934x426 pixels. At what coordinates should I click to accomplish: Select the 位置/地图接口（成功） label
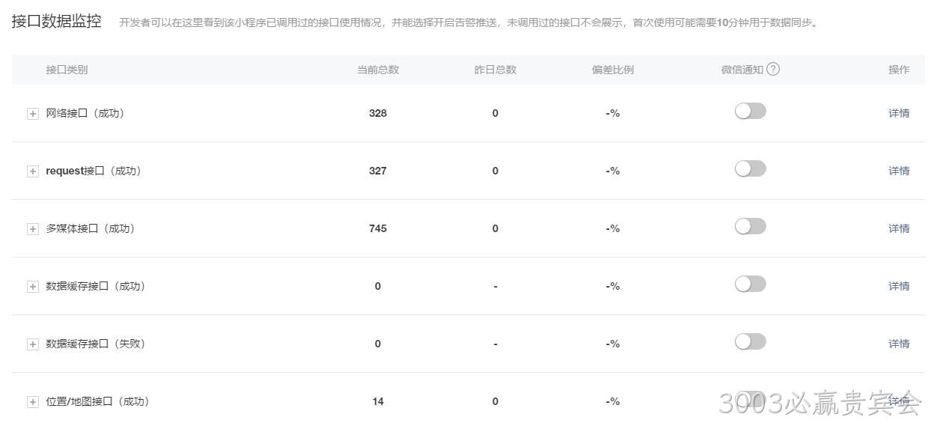(97, 401)
